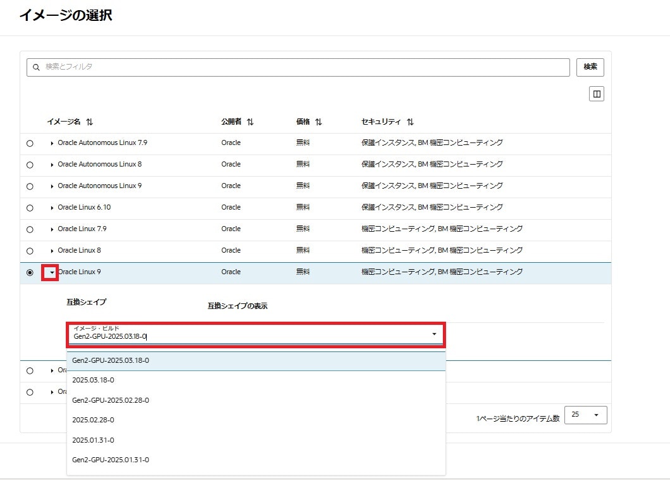This screenshot has width=670, height=480.
Task: Select the Oracle Autonomous Linux 8 radio button
Action: point(30,165)
